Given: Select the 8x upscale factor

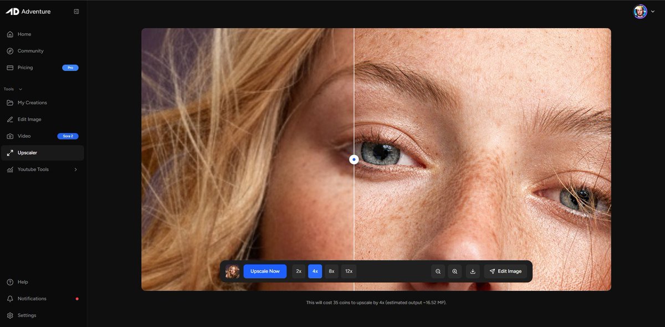Looking at the screenshot, I should [x=331, y=272].
